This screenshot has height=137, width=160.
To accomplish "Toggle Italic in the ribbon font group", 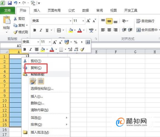I will click(41, 30).
